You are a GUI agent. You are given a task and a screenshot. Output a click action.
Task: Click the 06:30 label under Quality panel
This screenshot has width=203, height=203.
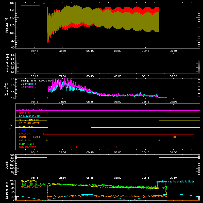[173, 178]
